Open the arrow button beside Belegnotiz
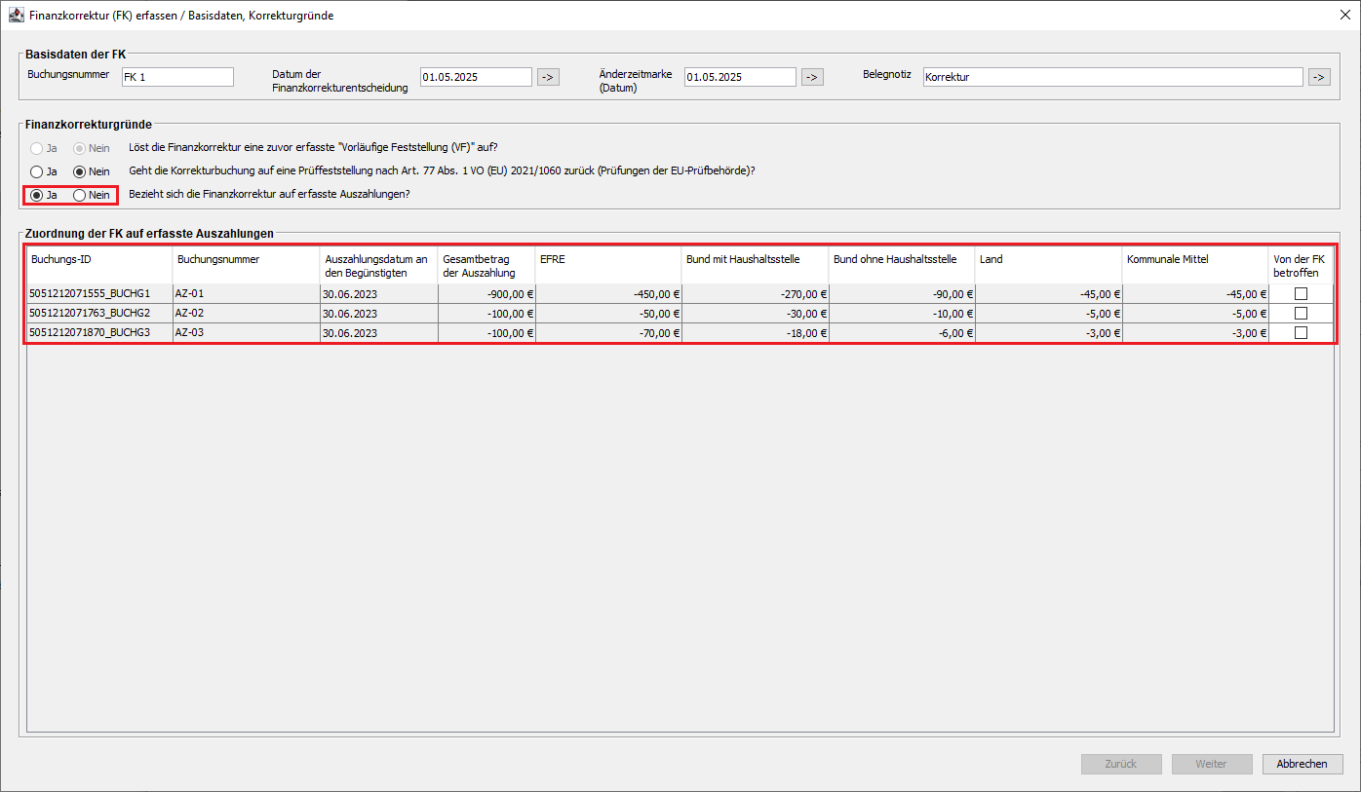 pyautogui.click(x=1319, y=77)
